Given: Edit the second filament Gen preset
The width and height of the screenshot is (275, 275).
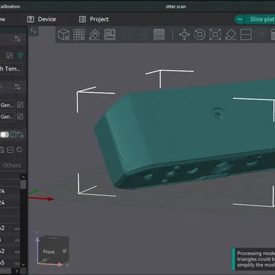Looking at the screenshot, I should point(20,116).
